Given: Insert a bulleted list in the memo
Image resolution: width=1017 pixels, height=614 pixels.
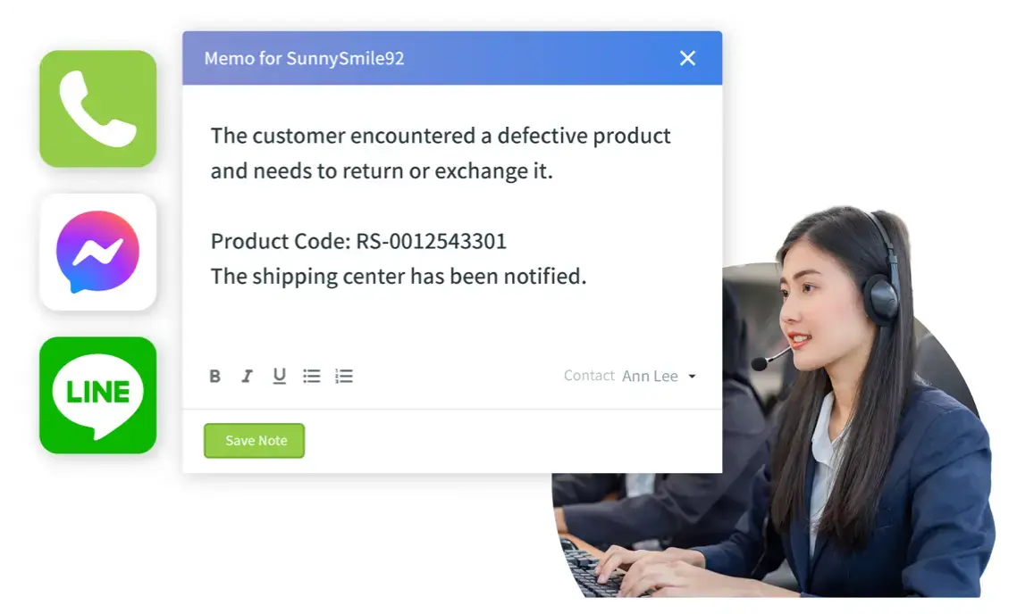Looking at the screenshot, I should coord(312,377).
